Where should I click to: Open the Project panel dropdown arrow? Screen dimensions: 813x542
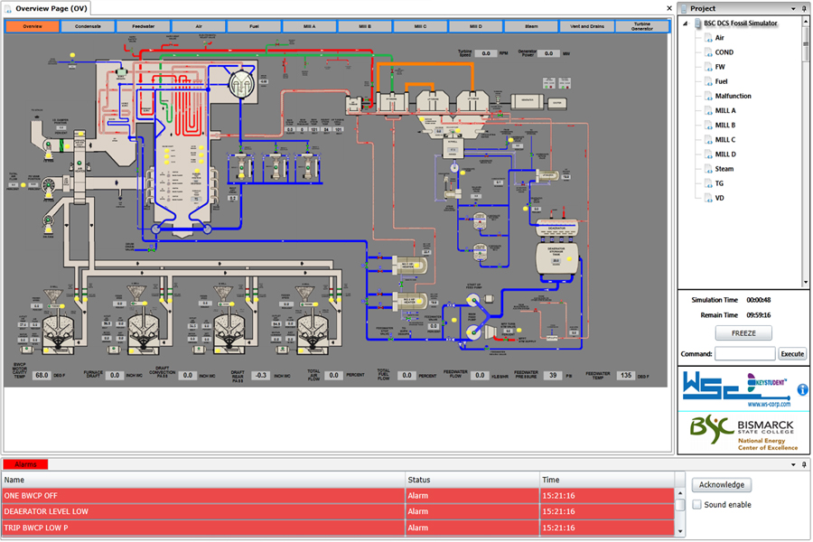pyautogui.click(x=793, y=8)
